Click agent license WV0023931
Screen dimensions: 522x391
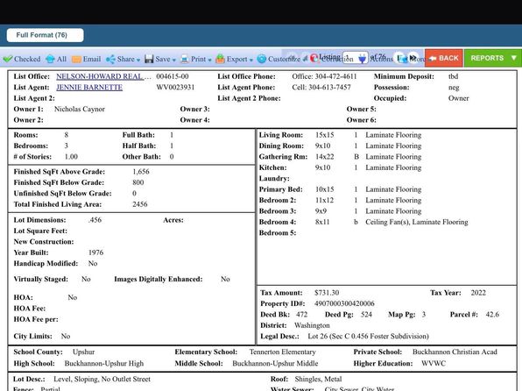pyautogui.click(x=175, y=88)
